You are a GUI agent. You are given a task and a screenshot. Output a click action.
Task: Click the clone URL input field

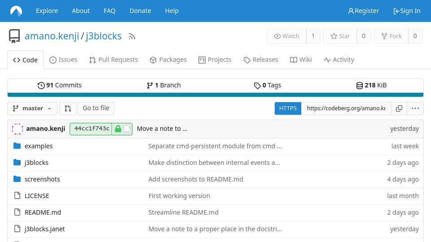(x=346, y=108)
